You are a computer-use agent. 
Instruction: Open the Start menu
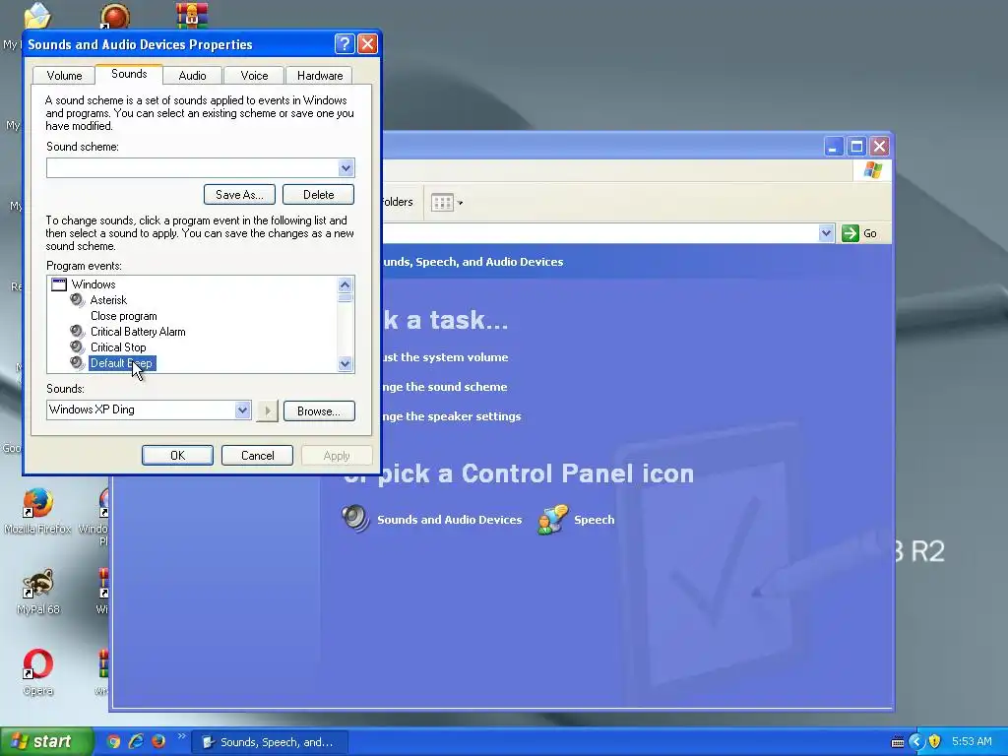[45, 742]
